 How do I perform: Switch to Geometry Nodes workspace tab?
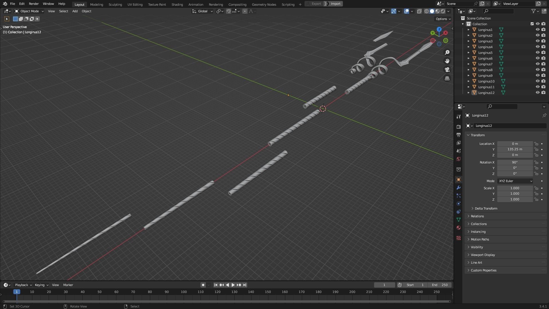pyautogui.click(x=264, y=4)
